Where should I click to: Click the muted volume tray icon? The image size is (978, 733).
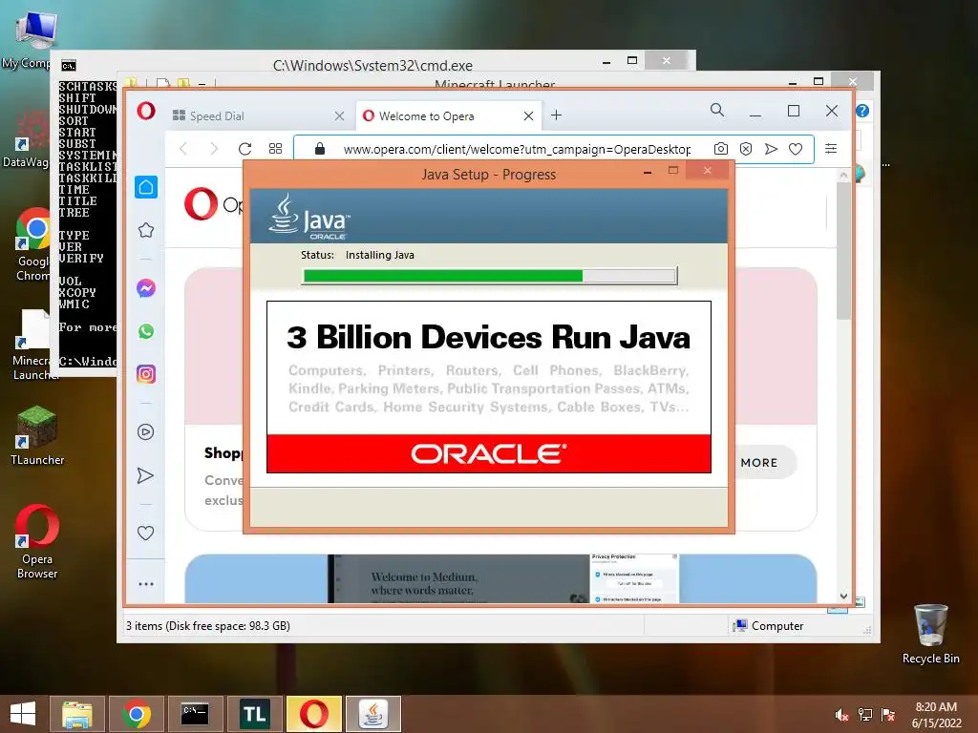(841, 715)
